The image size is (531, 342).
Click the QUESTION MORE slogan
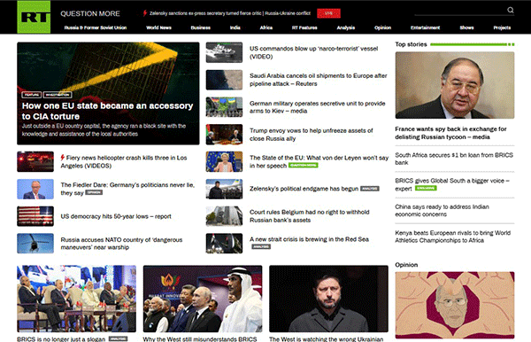[x=90, y=13]
